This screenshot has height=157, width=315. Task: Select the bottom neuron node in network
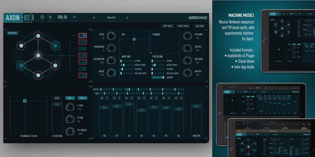coord(38,76)
